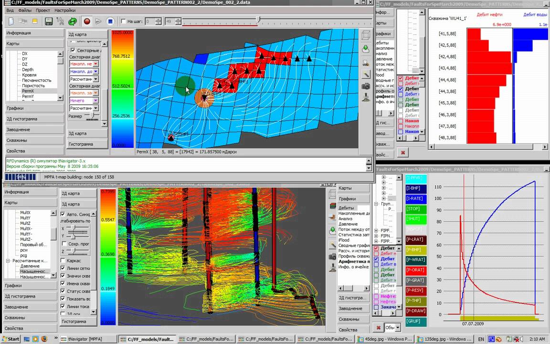The height and width of the screenshot is (344, 550).
Task: Uncheck the 'Значки скважин' checkbox
Action: [x=63, y=276]
